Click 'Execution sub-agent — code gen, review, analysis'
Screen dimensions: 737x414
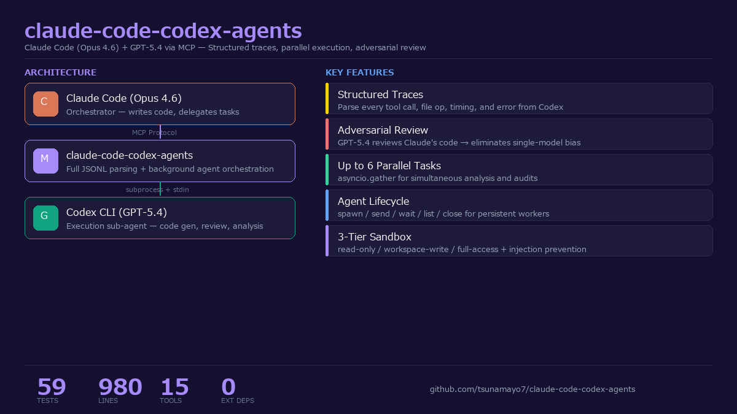click(x=165, y=226)
